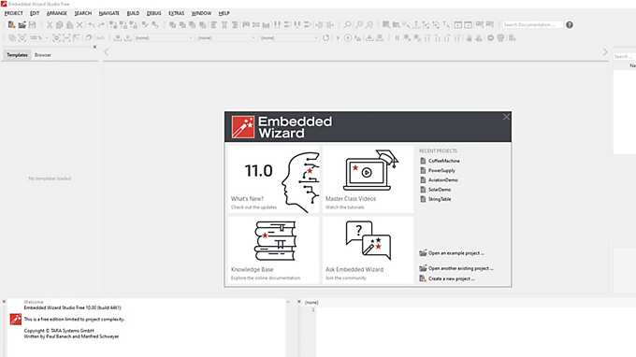636x357 pixels.
Task: Close the Embedded Wizard welcome dialog
Action: tap(506, 117)
